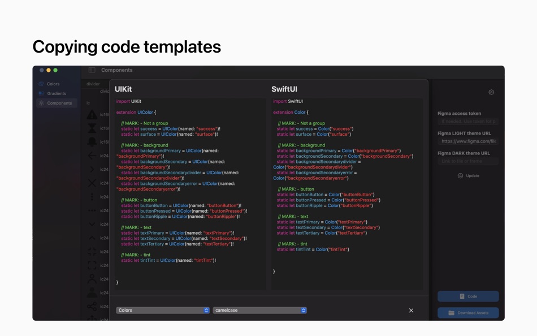Toggle the sidebar panel icon beside Components
The width and height of the screenshot is (537, 336).
coord(92,70)
